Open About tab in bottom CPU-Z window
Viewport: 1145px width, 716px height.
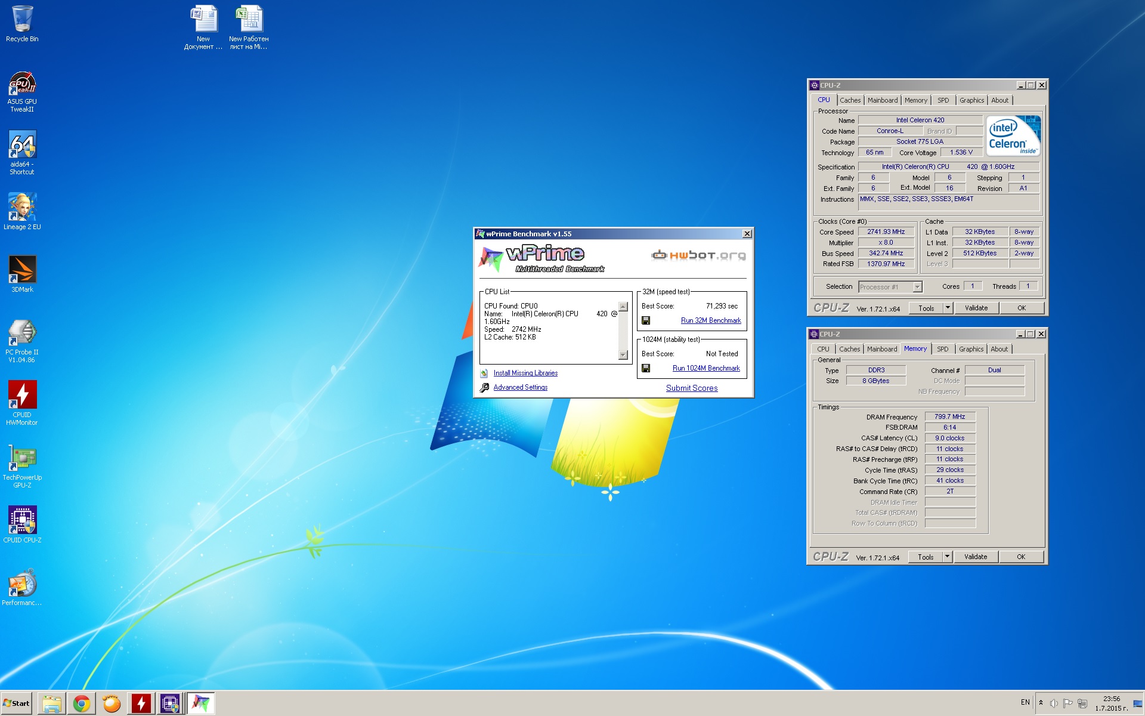999,349
